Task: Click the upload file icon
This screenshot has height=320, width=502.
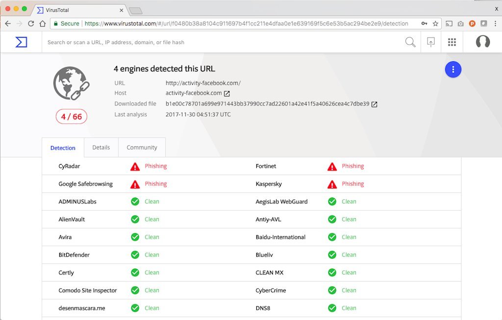Action: [431, 42]
